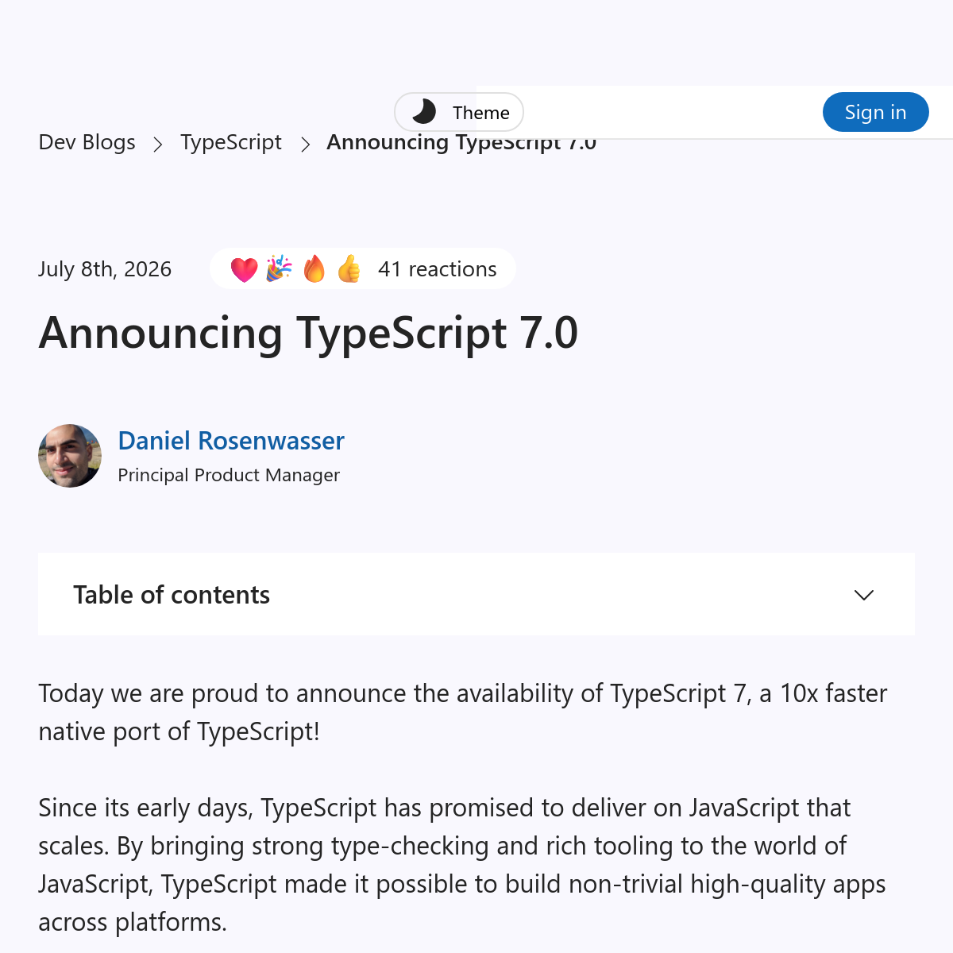The image size is (953, 953).
Task: Click the chevron after Dev Blogs breadcrumb
Action: coord(158,144)
